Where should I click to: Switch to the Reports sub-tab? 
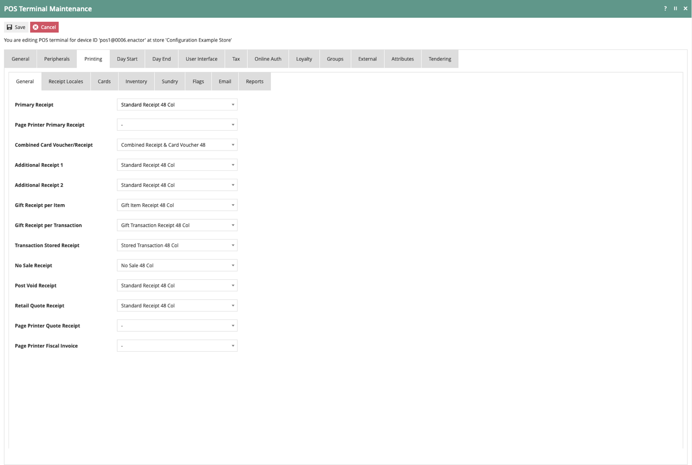click(x=255, y=81)
